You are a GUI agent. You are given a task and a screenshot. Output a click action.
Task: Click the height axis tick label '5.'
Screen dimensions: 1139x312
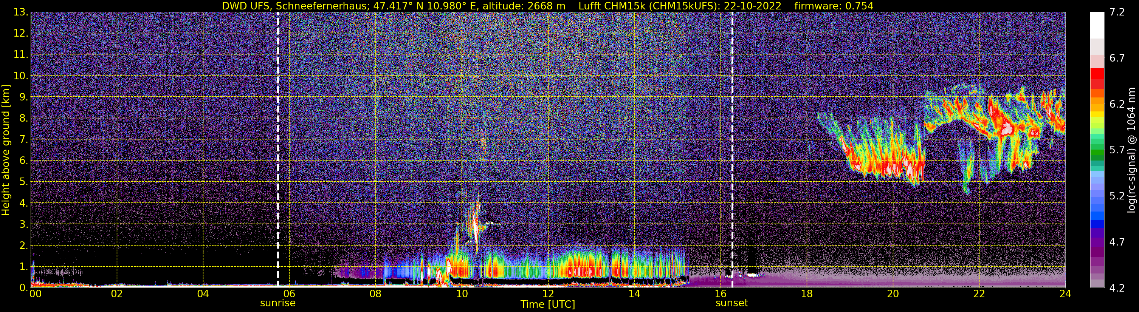[x=23, y=182]
